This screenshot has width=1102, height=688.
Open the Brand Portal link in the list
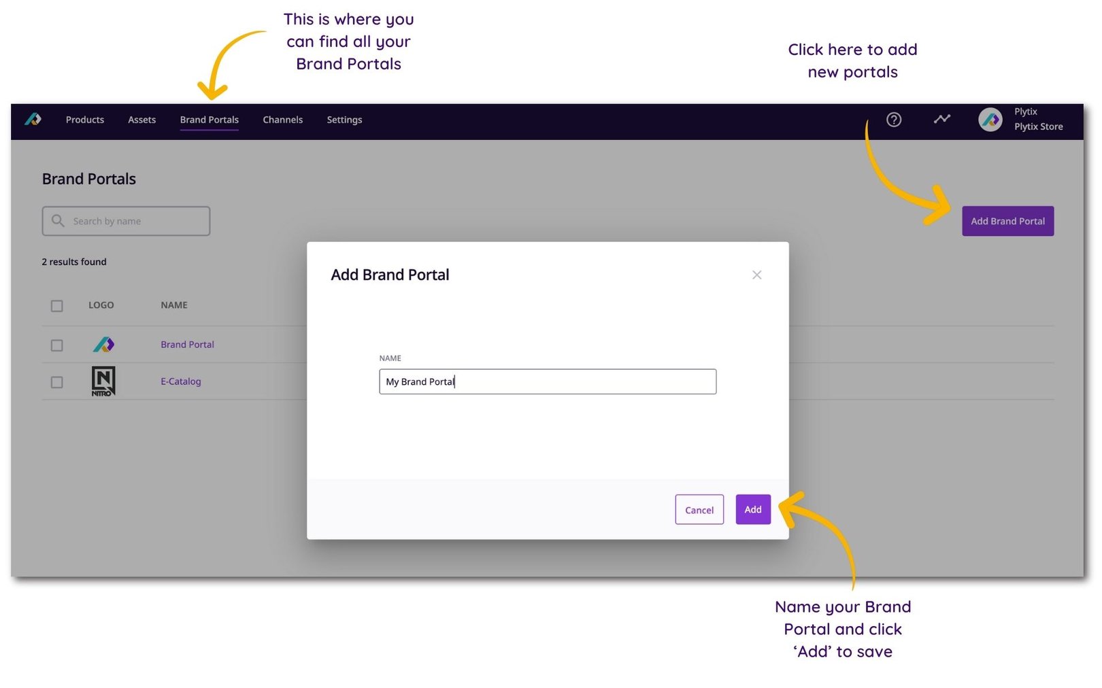coord(187,345)
